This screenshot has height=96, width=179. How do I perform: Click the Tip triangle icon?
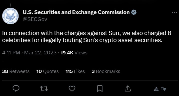point(156,89)
